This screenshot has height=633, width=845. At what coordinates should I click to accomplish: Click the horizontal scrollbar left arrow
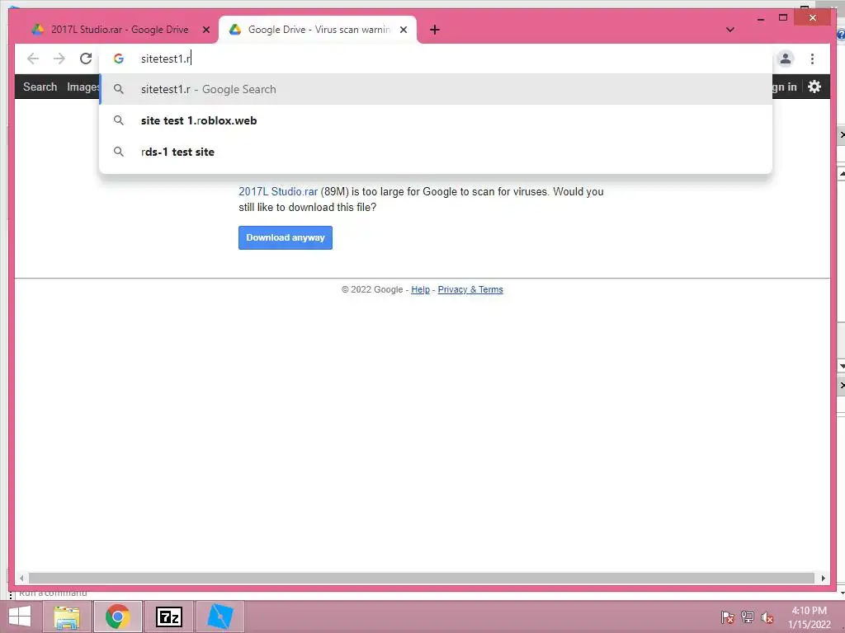[21, 578]
